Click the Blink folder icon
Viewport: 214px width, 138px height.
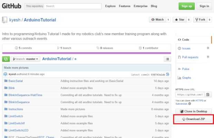(6, 88)
